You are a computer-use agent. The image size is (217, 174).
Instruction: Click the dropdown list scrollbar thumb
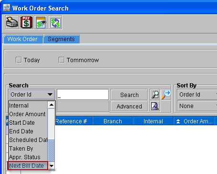pos(52,151)
